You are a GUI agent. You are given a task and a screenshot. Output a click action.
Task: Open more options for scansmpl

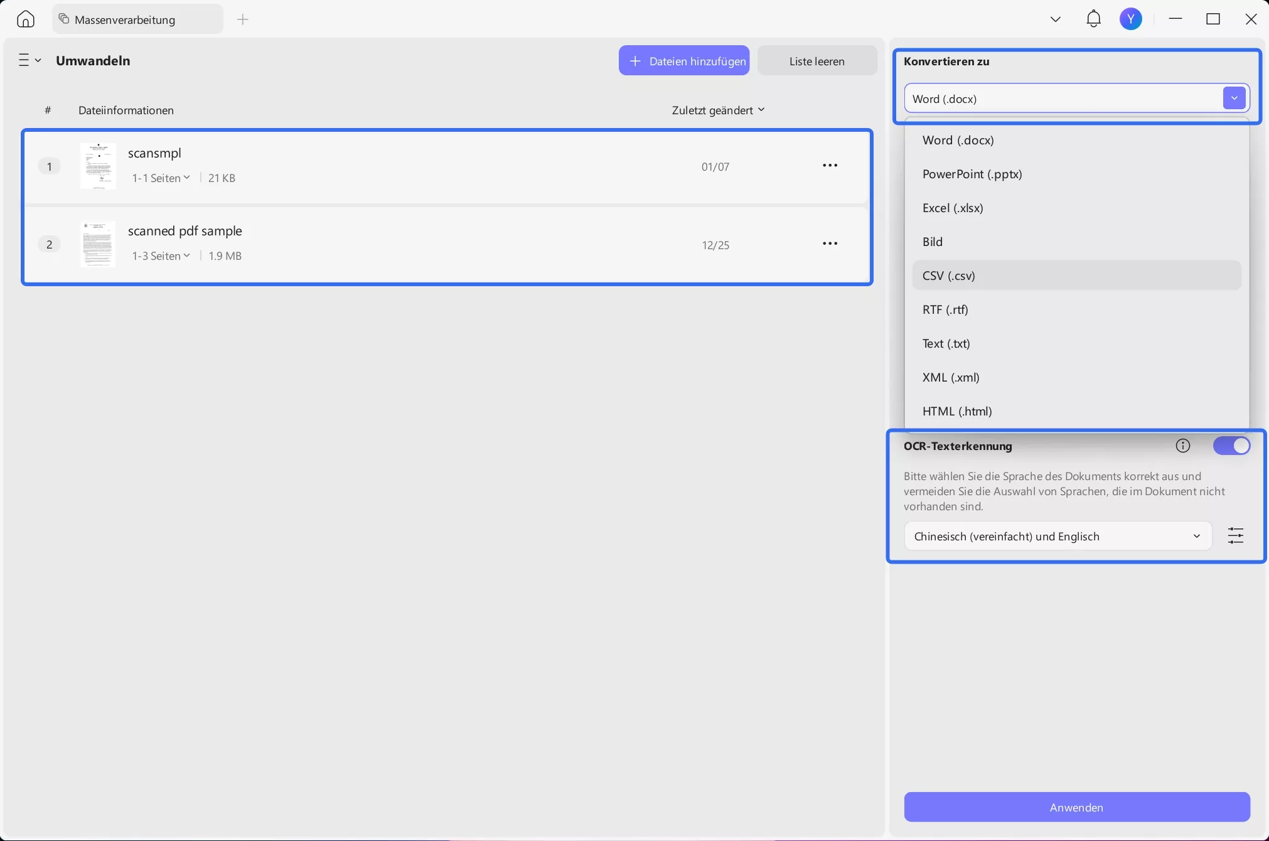point(830,166)
